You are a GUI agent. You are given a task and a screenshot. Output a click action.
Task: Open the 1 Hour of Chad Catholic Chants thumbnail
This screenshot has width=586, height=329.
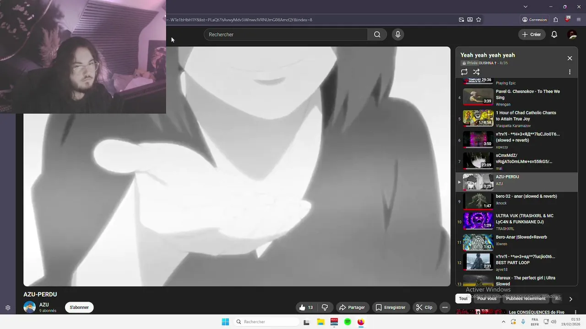click(478, 118)
